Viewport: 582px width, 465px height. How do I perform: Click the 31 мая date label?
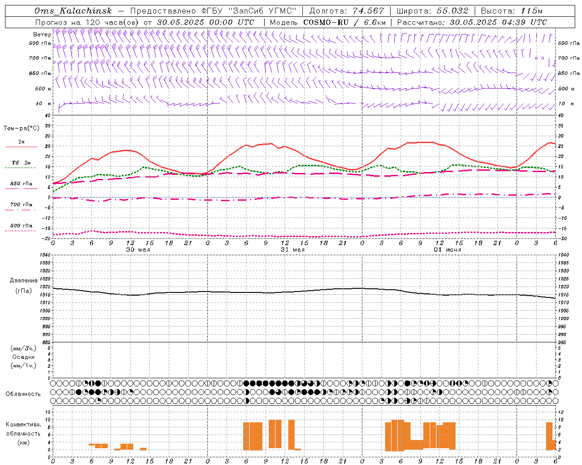point(292,250)
